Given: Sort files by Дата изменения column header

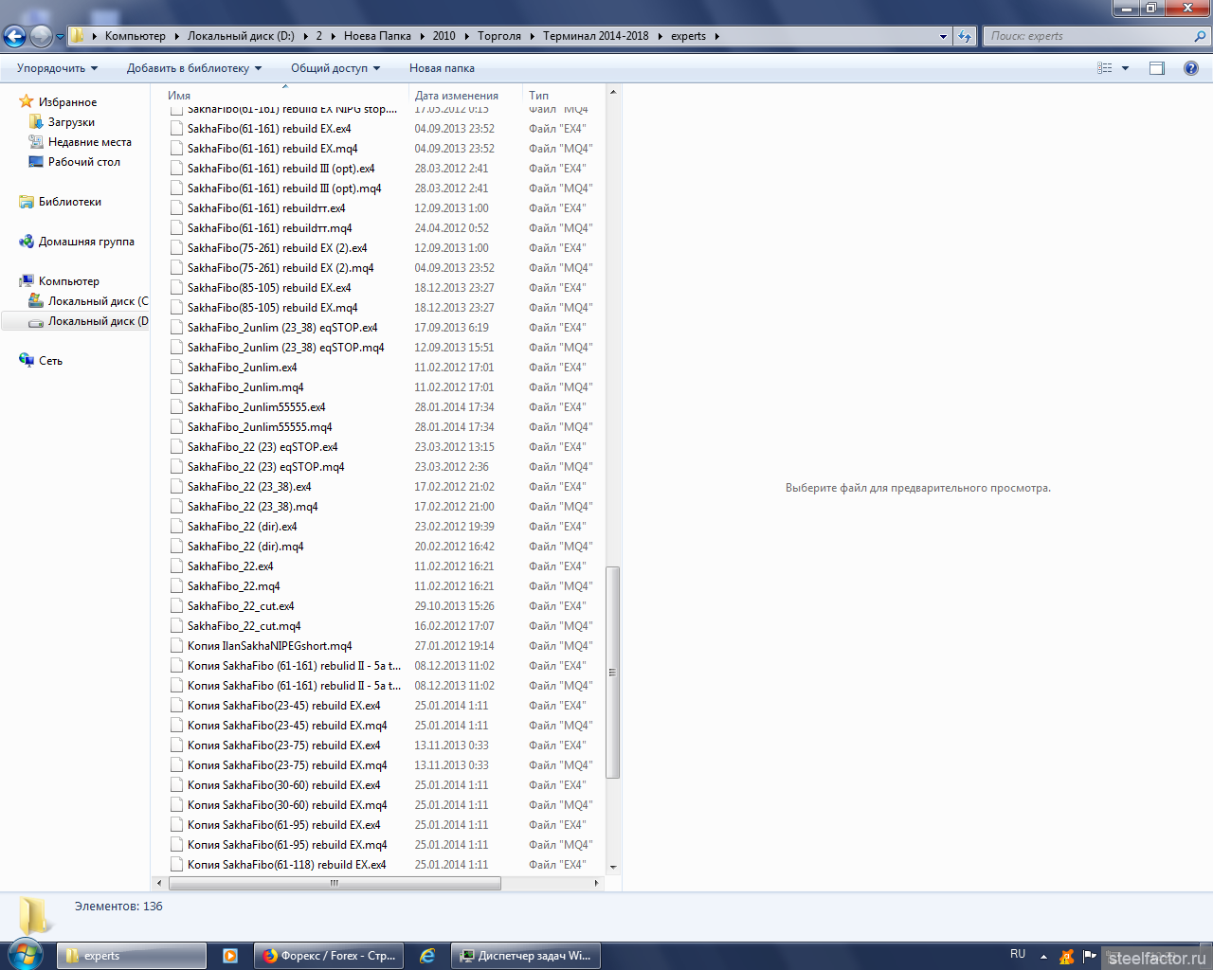Looking at the screenshot, I should point(456,96).
